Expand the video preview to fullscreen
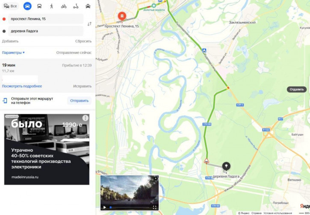The image size is (310, 215). 155,207
